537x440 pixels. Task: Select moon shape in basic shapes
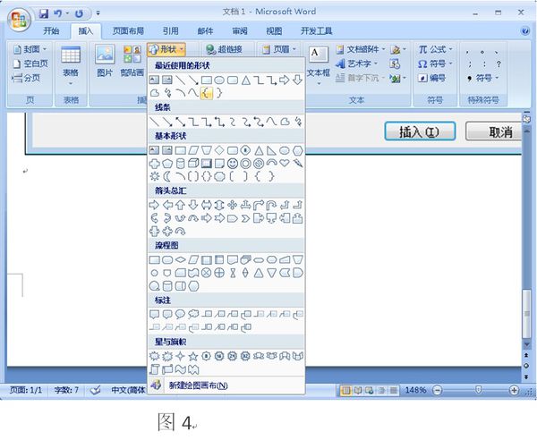click(x=167, y=176)
